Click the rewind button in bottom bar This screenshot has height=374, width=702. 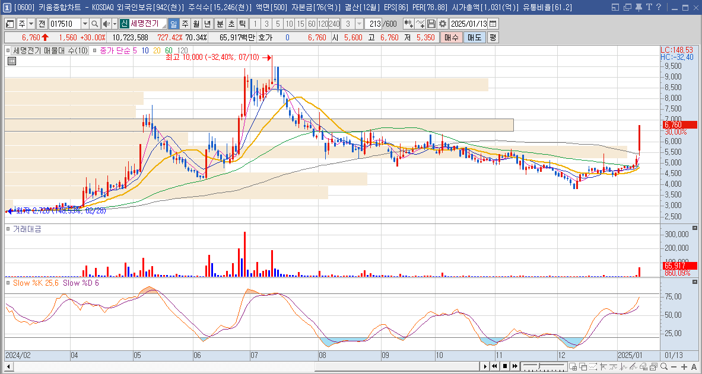click(494, 366)
